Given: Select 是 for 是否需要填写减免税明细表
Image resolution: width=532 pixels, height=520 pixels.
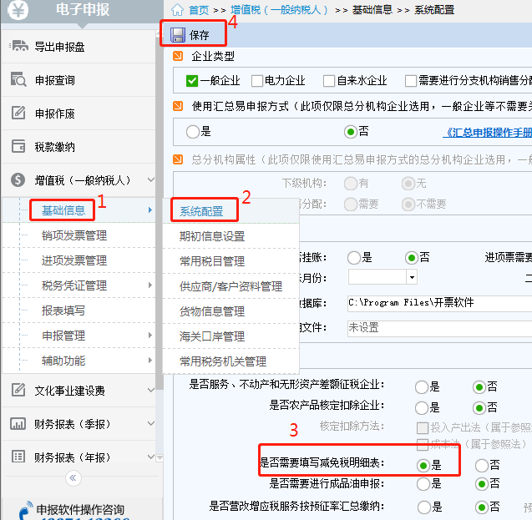Looking at the screenshot, I should pyautogui.click(x=423, y=466).
